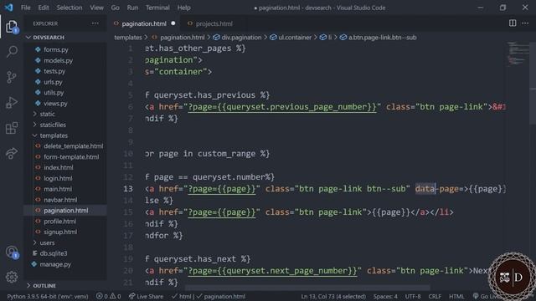536x301 pixels.
Task: Open the Run menu
Action: pos(132,8)
